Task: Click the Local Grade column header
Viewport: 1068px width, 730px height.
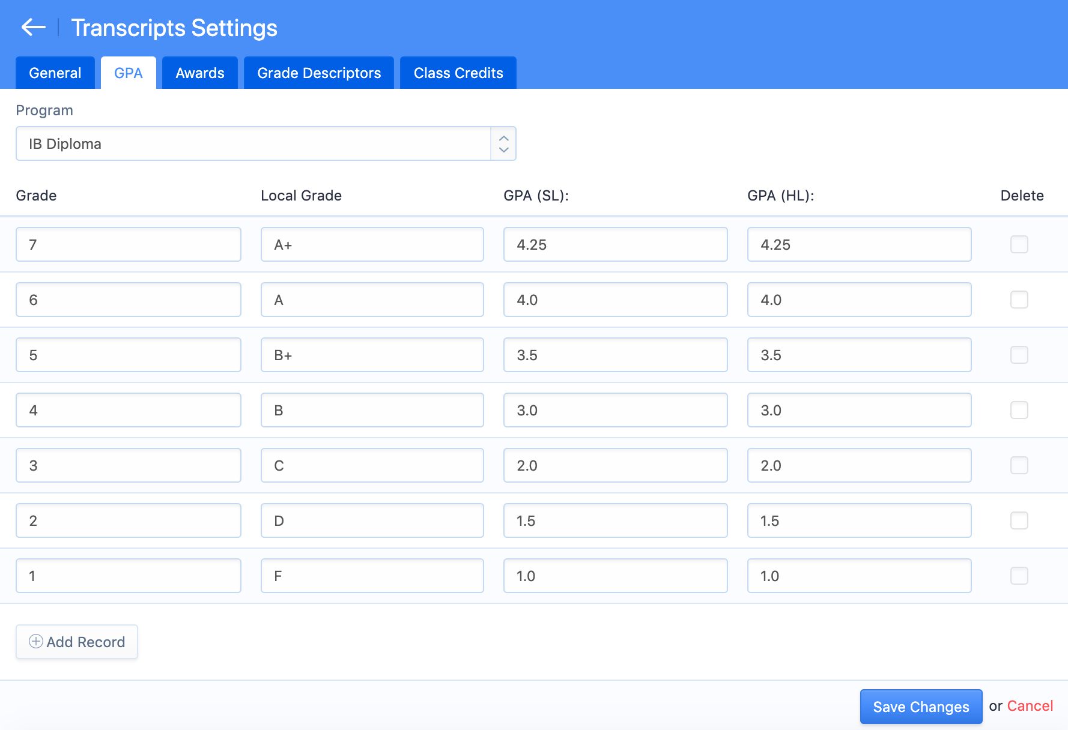Action: (301, 196)
